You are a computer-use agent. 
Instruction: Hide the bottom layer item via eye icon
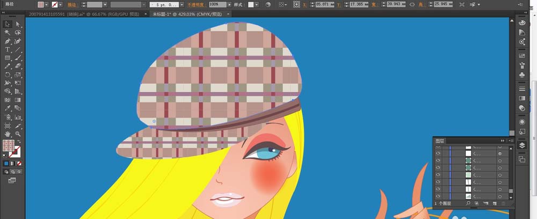[438, 197]
